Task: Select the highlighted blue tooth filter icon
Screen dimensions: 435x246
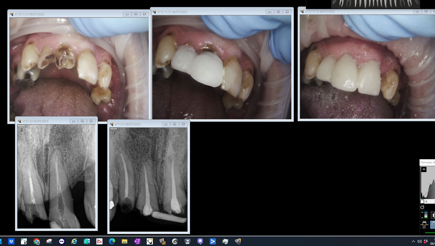Action: point(433,225)
